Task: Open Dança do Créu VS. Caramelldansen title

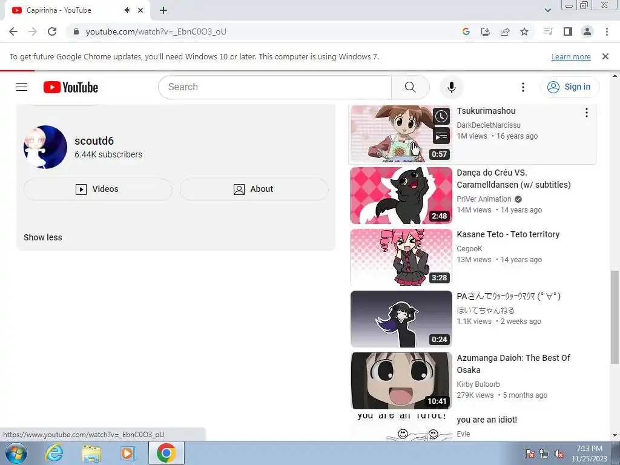Action: click(x=513, y=179)
